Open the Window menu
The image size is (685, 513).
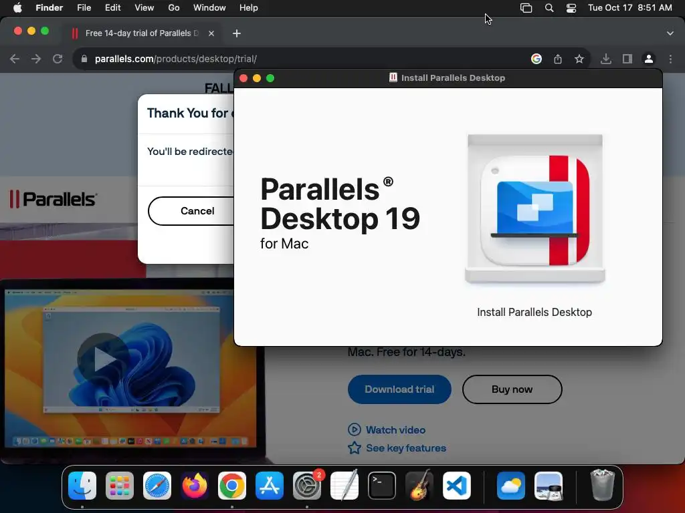click(x=209, y=8)
